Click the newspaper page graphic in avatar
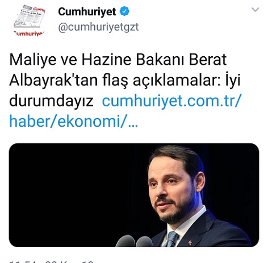Image resolution: width=268 pixels, height=263 pixels. (30, 16)
